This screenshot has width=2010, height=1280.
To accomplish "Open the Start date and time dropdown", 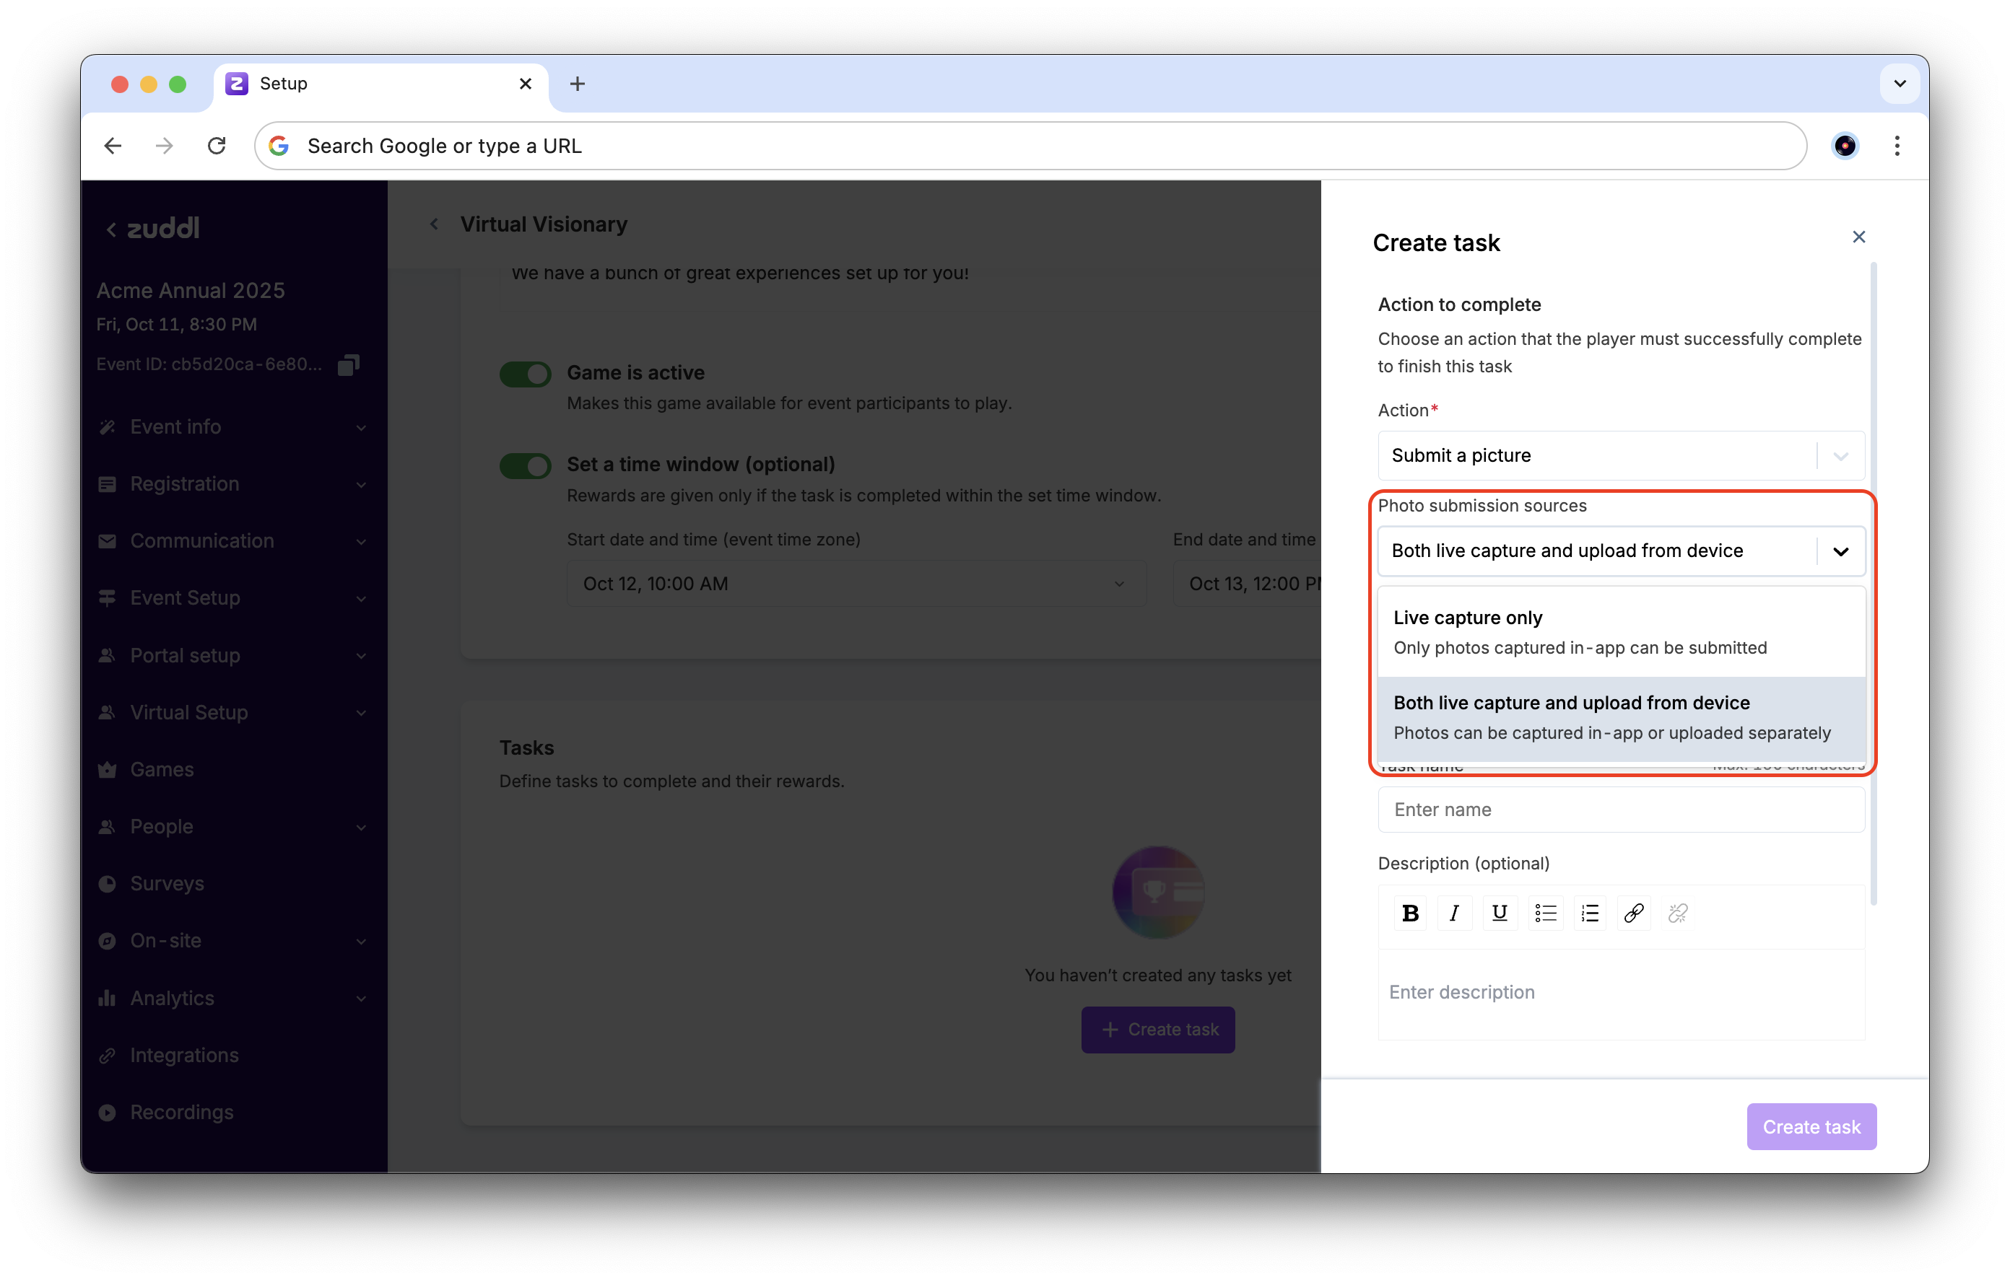I will tap(856, 583).
